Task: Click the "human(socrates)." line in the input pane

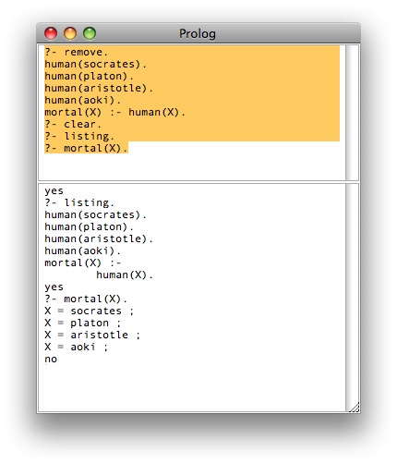Action: (x=95, y=64)
